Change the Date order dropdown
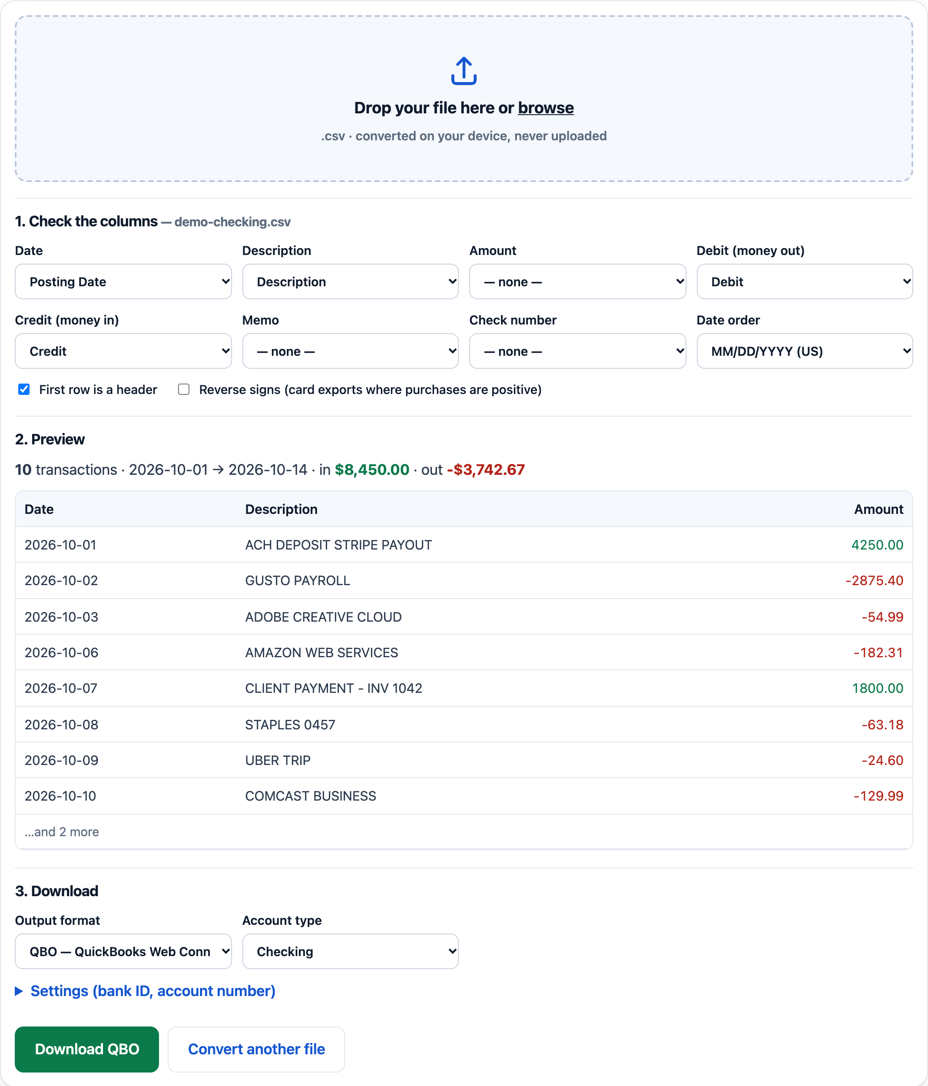 (804, 351)
